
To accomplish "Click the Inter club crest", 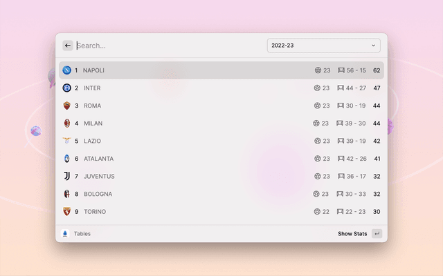I will (67, 88).
